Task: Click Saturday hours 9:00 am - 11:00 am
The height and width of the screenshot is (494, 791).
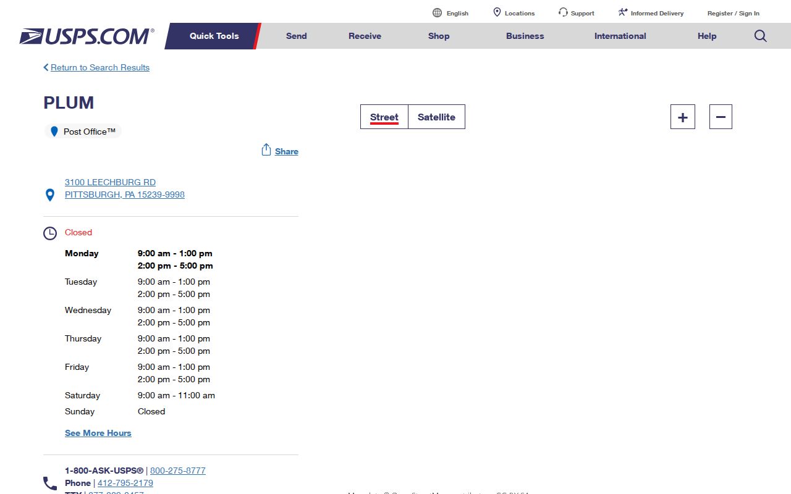Action: [176, 395]
